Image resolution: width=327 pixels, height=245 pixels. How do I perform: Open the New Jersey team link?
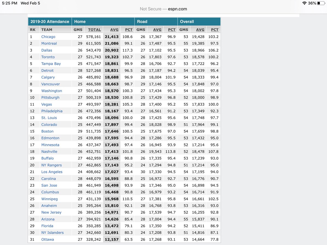(52, 212)
